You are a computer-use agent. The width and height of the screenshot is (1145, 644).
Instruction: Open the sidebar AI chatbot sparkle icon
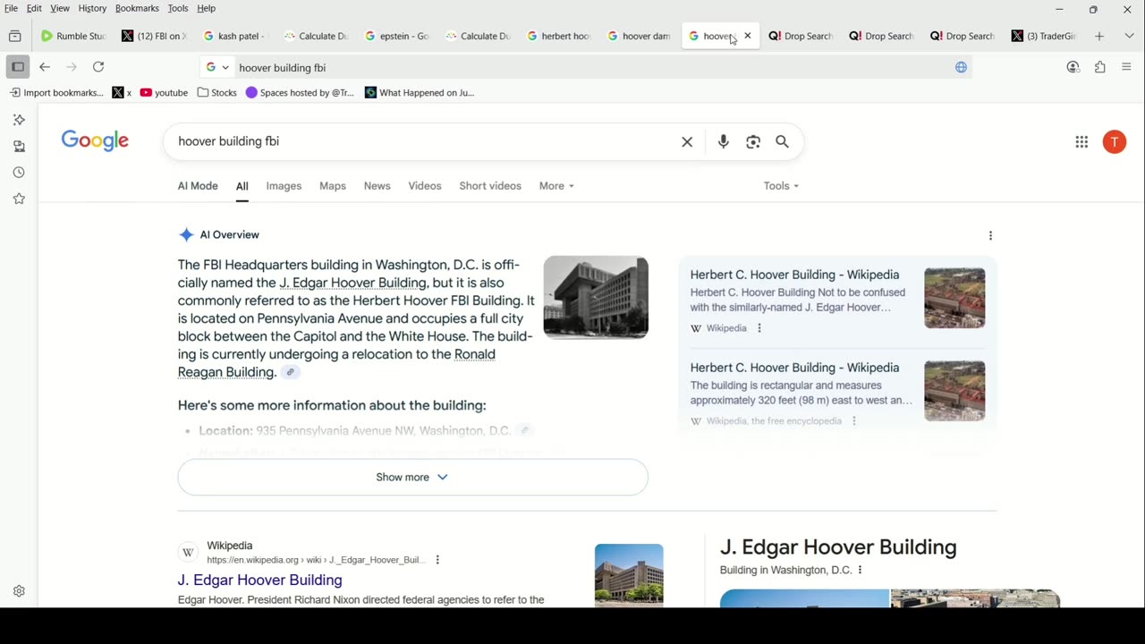[x=19, y=120]
